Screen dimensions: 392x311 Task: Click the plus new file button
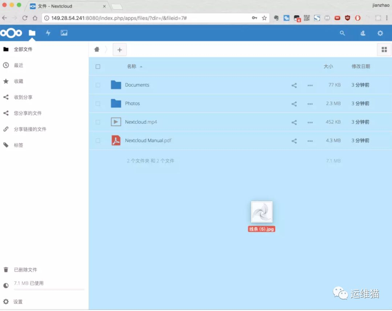(x=119, y=50)
